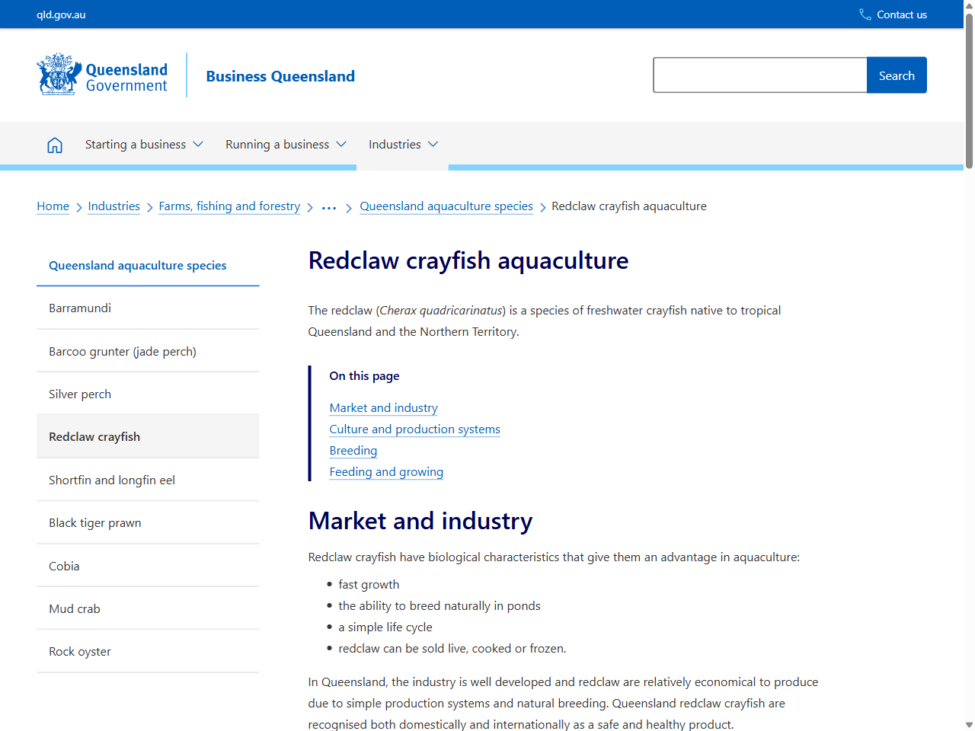The width and height of the screenshot is (975, 731).
Task: Click the breadcrumb chevron after Home
Action: point(78,206)
